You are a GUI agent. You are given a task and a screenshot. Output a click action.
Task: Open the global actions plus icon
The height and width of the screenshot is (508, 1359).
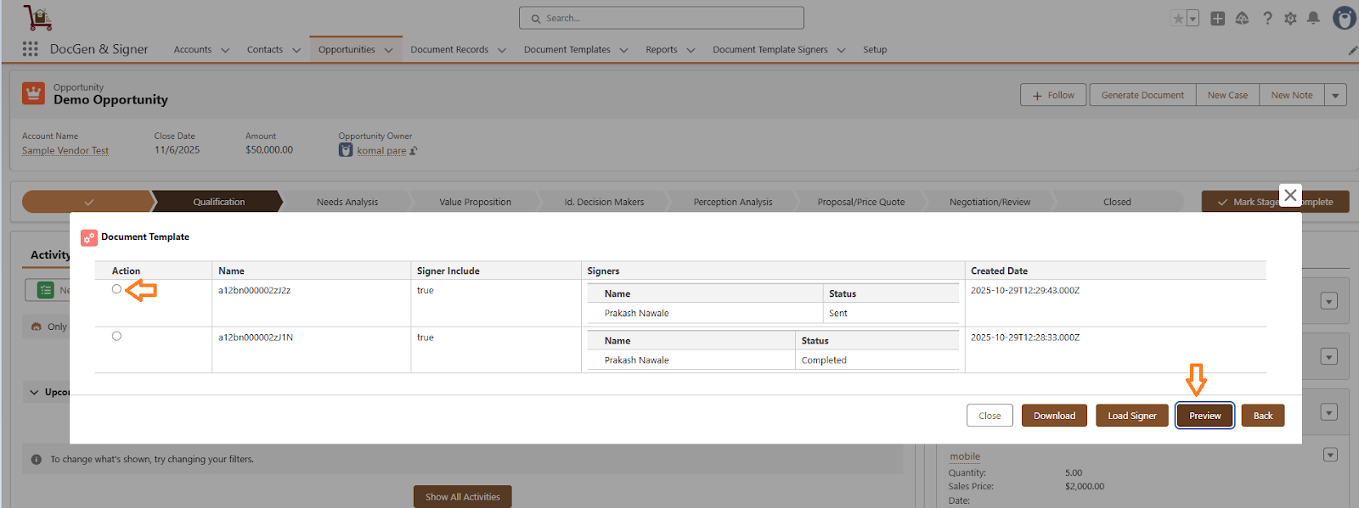coord(1217,18)
